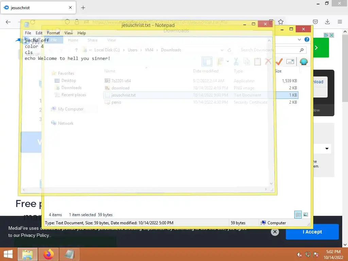
Task: Go back with Firefox back arrow
Action: coord(8,22)
